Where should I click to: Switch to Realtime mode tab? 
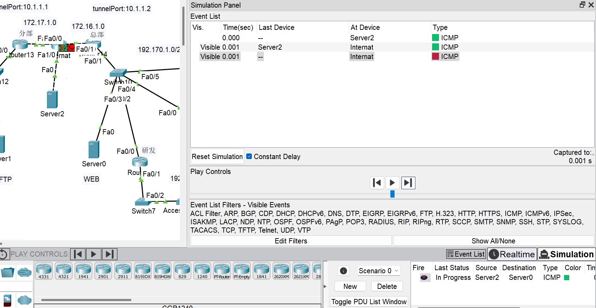click(x=512, y=254)
